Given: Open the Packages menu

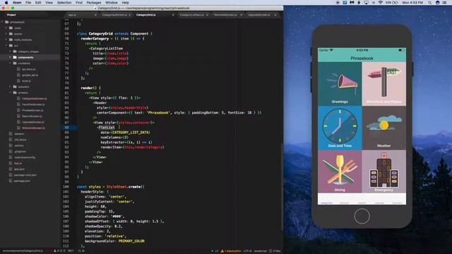Looking at the screenshot, I should tap(94, 3).
